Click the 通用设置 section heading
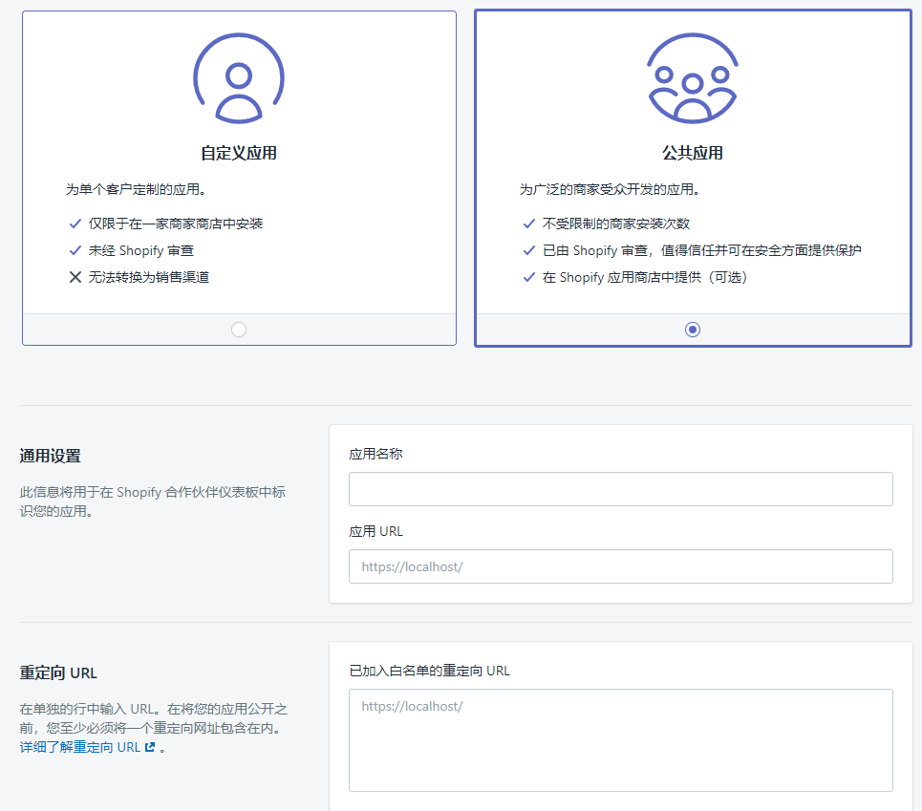 (50, 456)
